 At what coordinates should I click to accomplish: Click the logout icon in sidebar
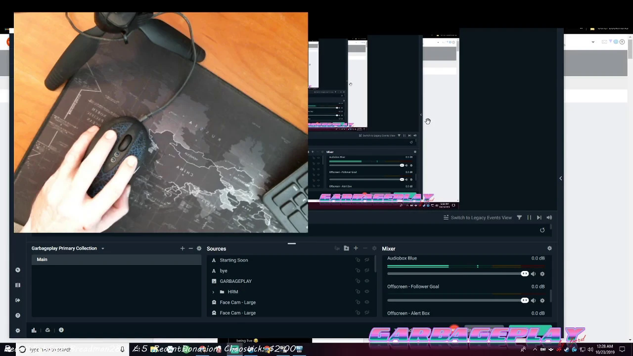pyautogui.click(x=18, y=300)
